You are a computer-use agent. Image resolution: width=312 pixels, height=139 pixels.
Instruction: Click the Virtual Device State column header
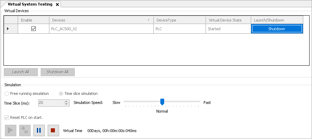(228, 20)
